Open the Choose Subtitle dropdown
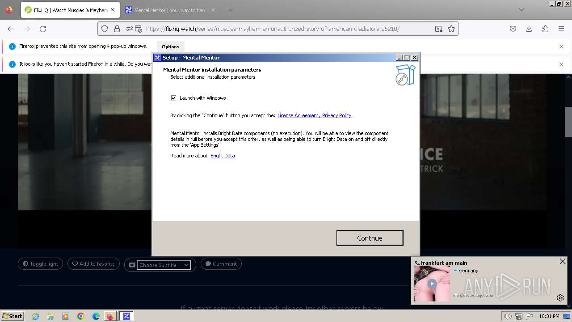 click(164, 265)
